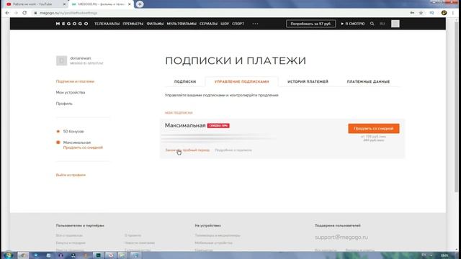Close the YouTube browser tab

point(64,4)
